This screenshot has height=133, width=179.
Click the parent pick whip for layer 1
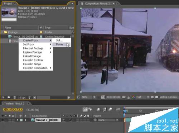(x=95, y=120)
